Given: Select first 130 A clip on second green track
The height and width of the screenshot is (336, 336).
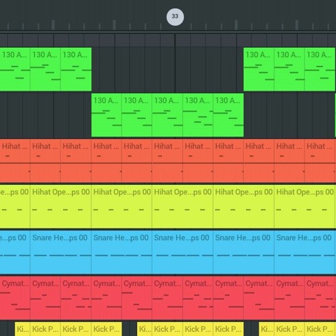Looking at the screenshot, I should [x=106, y=115].
